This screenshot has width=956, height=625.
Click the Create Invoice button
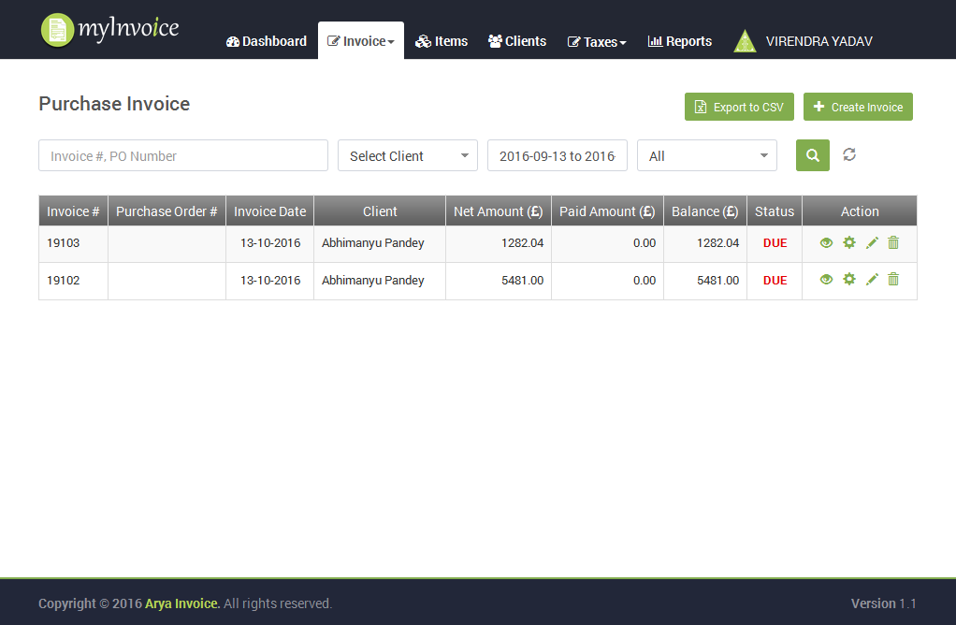[x=858, y=108]
